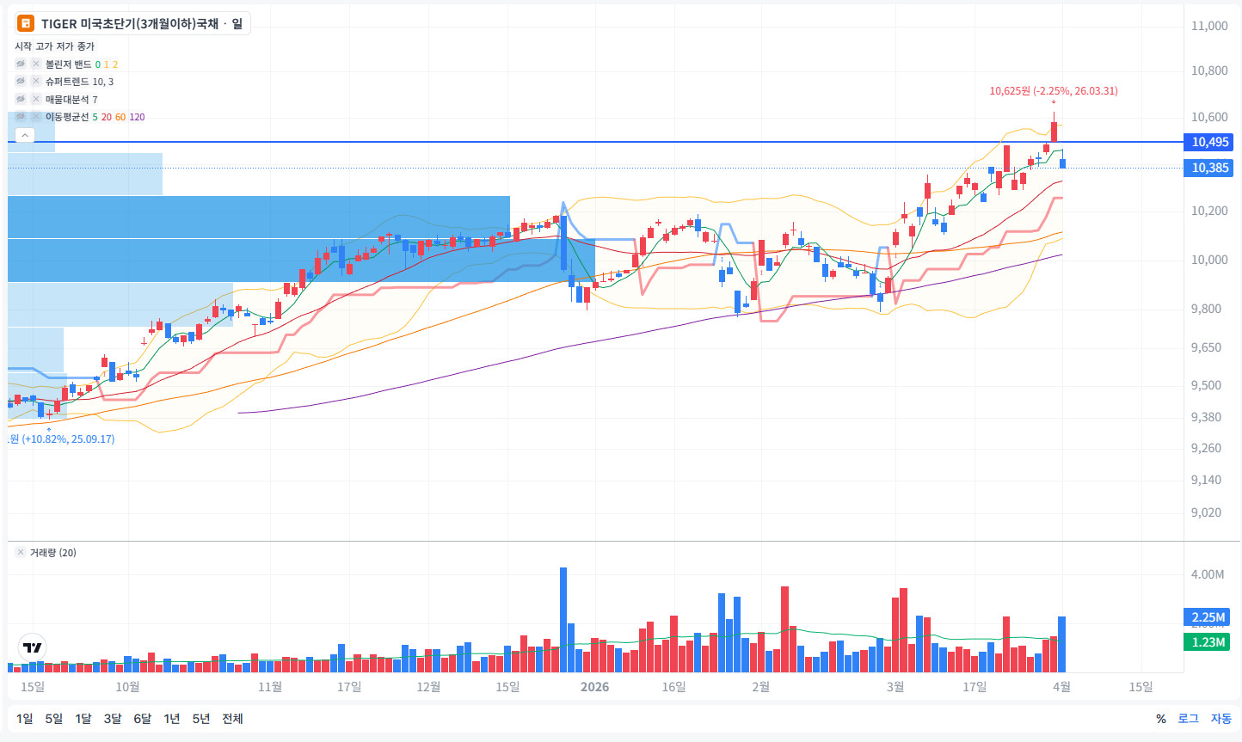Image resolution: width=1242 pixels, height=742 pixels.
Task: Click the 9,020 price axis tick
Action: tap(1206, 512)
